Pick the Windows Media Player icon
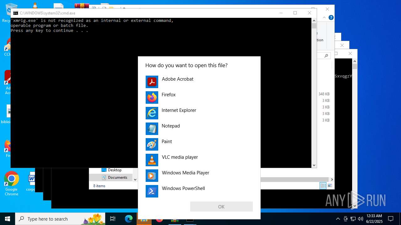This screenshot has height=225, width=401. point(152,176)
